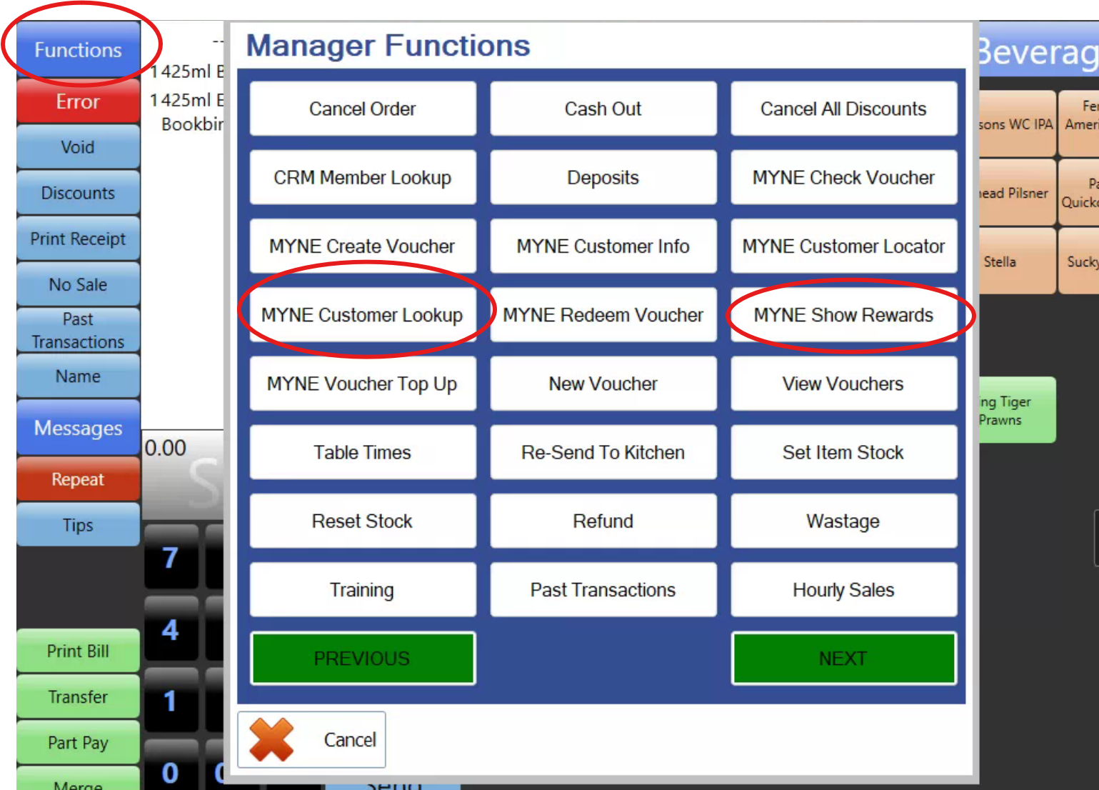Click Cancel All Discounts
This screenshot has height=790, width=1099.
843,109
